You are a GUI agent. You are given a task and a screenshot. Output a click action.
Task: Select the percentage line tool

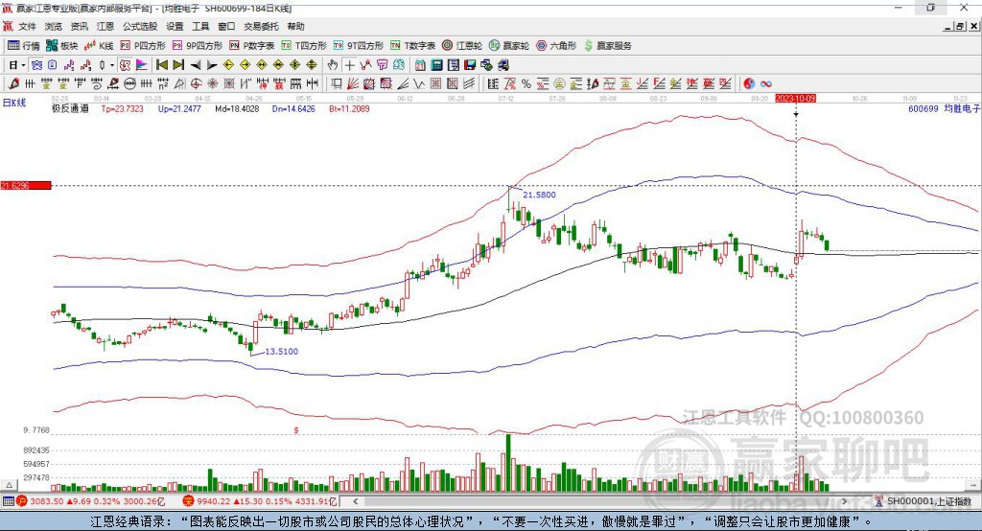526,83
